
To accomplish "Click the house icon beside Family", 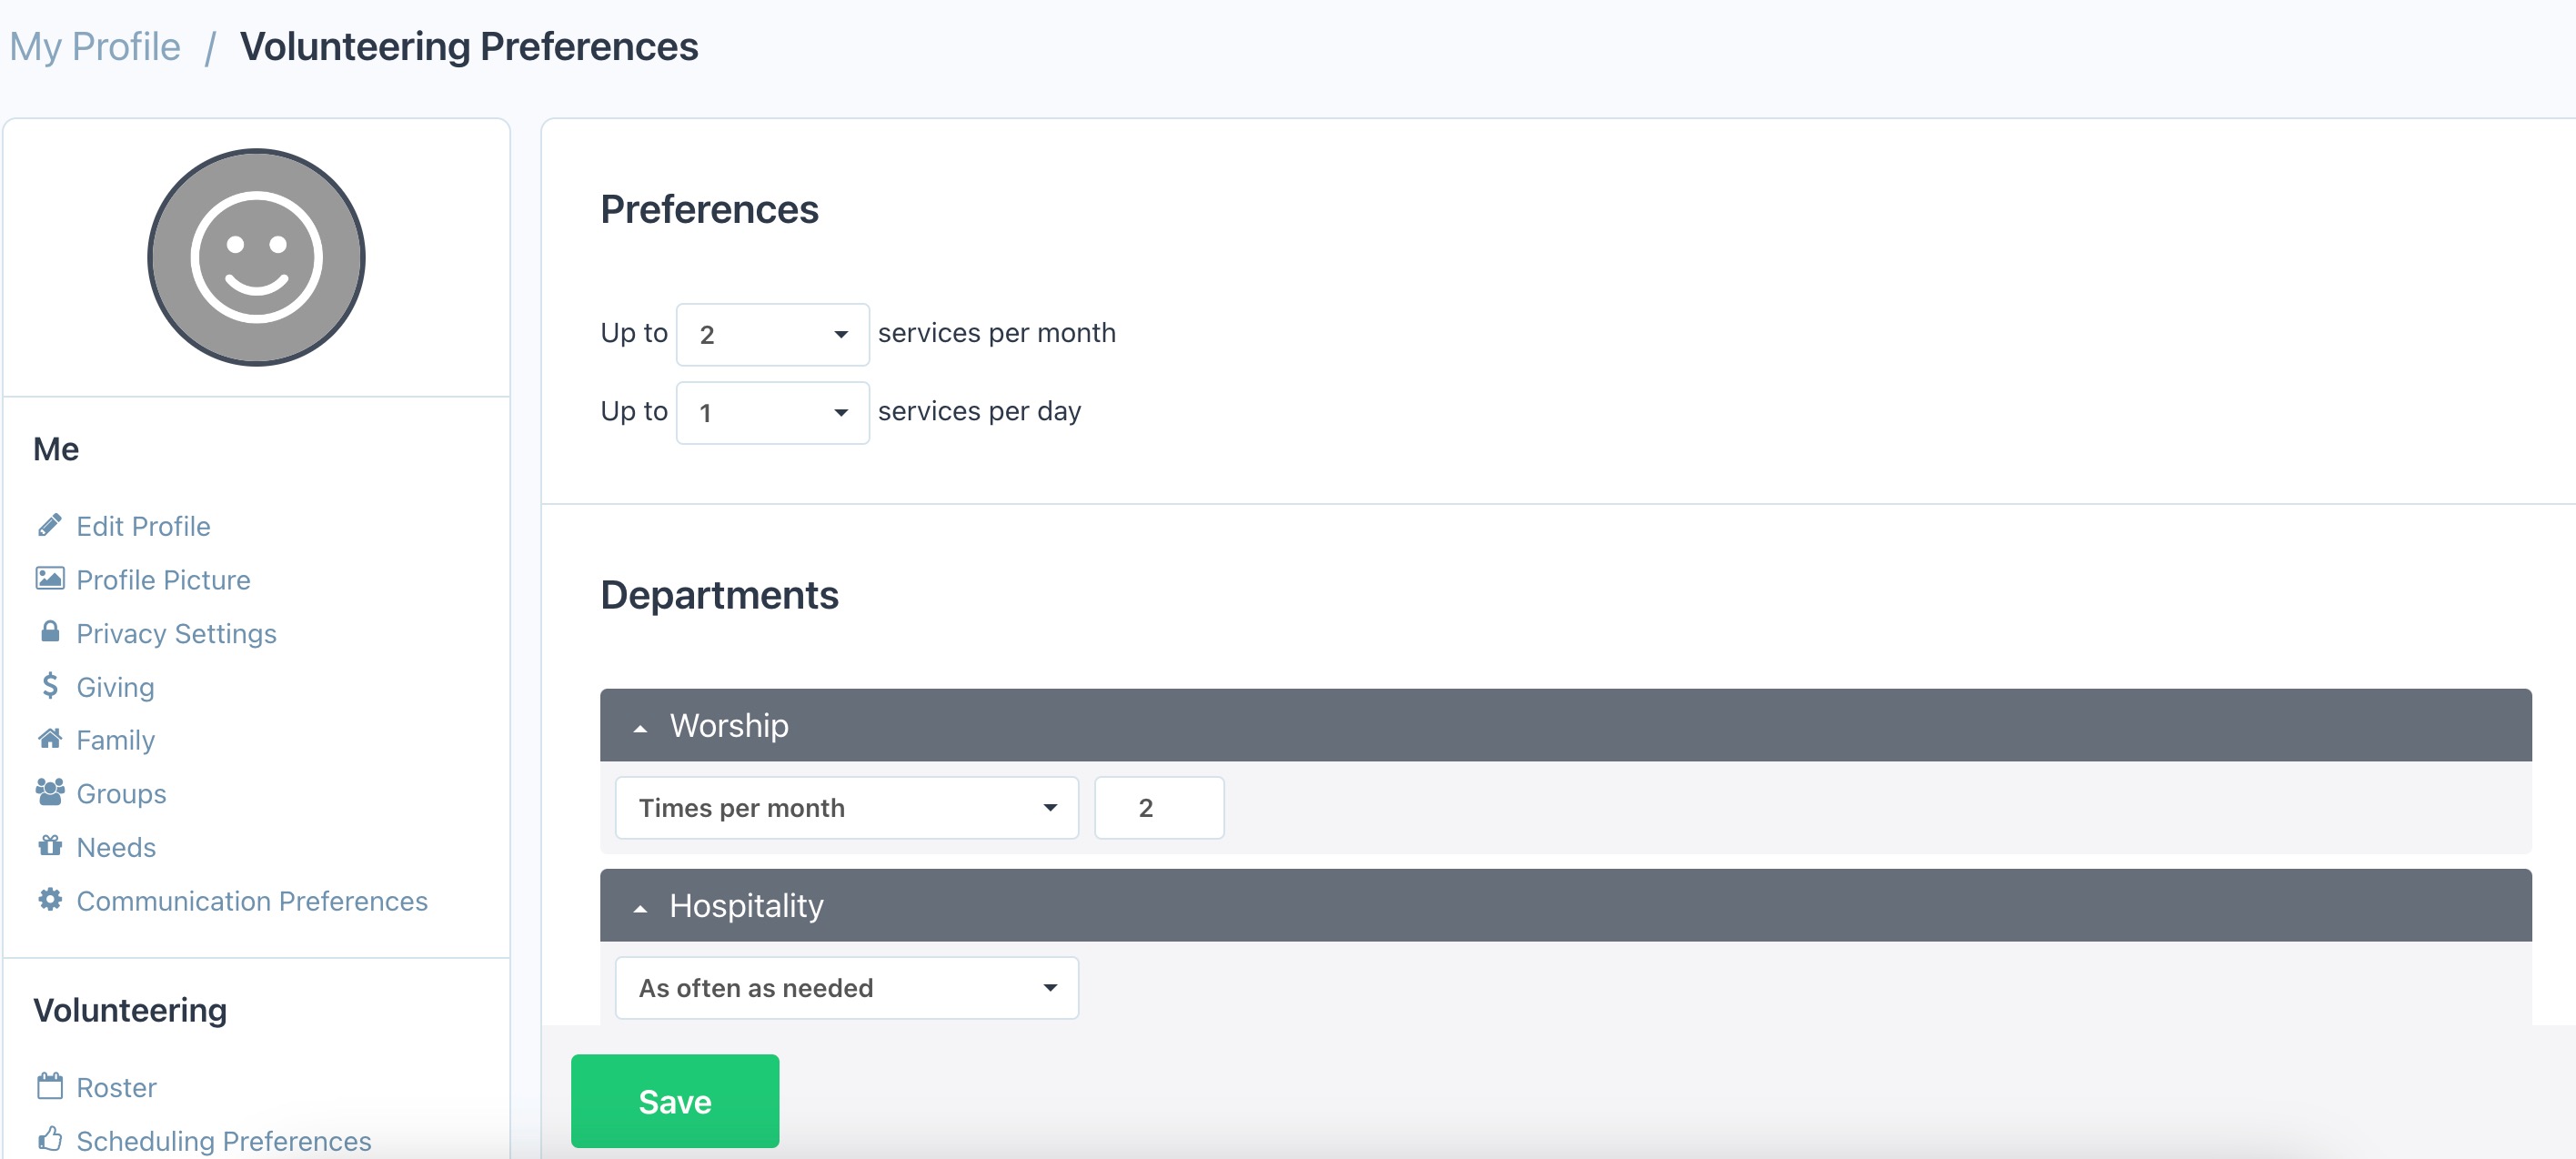I will click(x=50, y=739).
